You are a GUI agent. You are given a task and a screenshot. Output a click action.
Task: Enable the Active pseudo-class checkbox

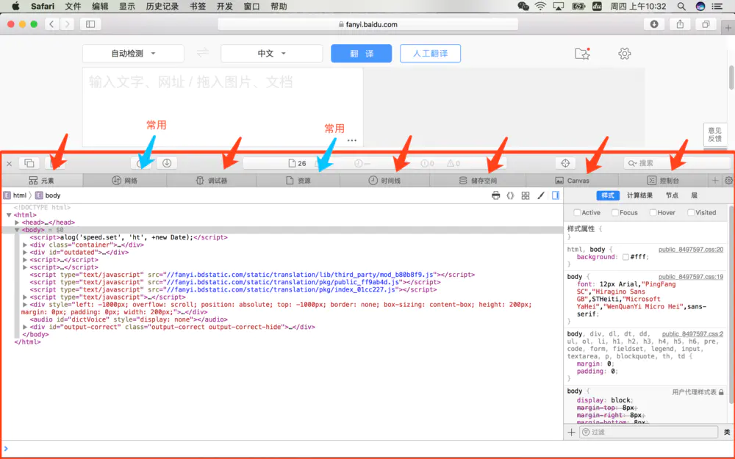click(577, 213)
